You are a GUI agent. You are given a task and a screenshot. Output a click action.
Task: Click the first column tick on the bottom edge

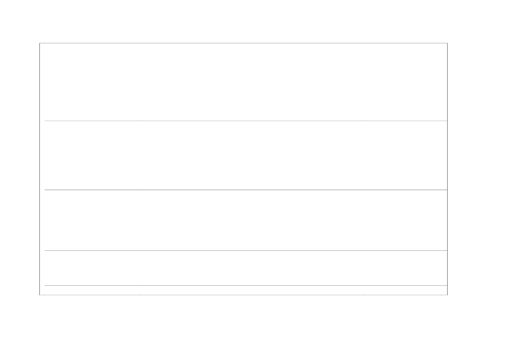click(x=141, y=295)
